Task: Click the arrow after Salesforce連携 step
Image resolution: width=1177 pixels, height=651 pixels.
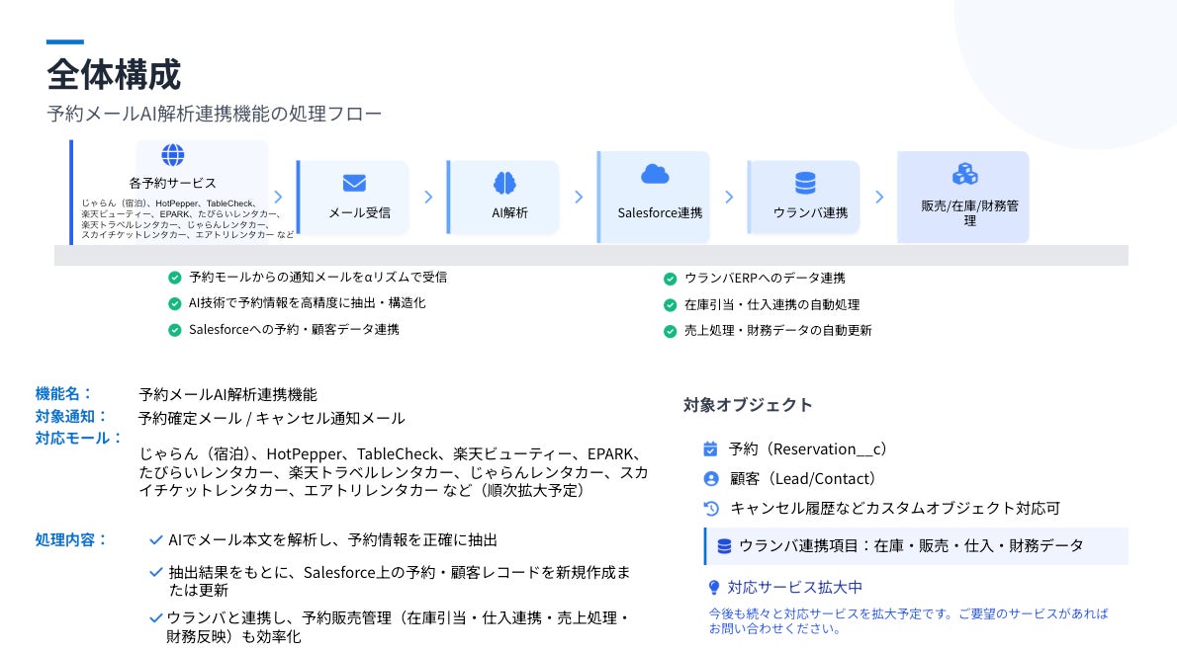Action: 729,197
